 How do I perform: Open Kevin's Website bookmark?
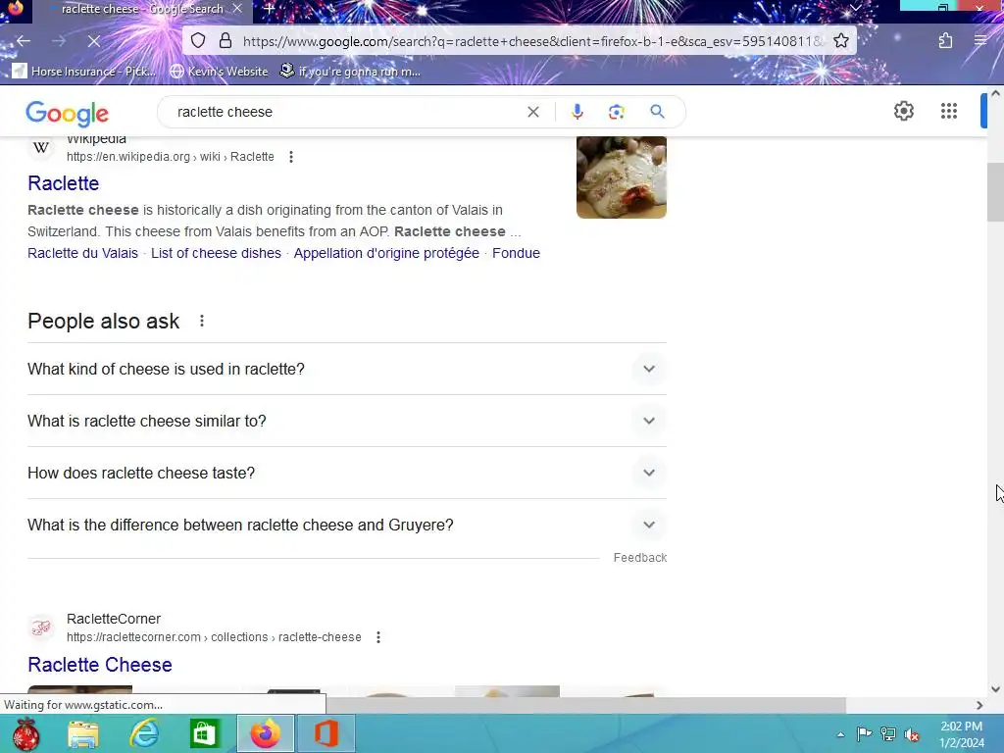click(x=220, y=71)
